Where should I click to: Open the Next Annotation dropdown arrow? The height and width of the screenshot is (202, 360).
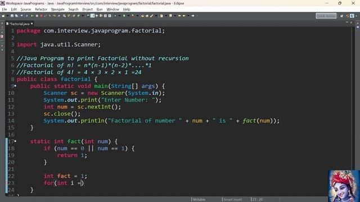[166, 16]
